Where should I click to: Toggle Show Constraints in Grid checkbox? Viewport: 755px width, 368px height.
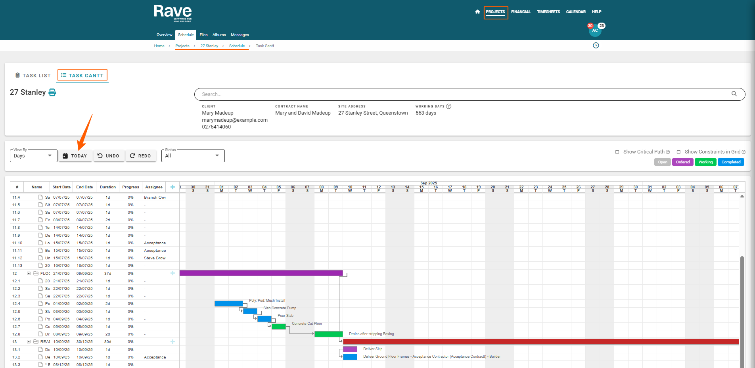[678, 152]
